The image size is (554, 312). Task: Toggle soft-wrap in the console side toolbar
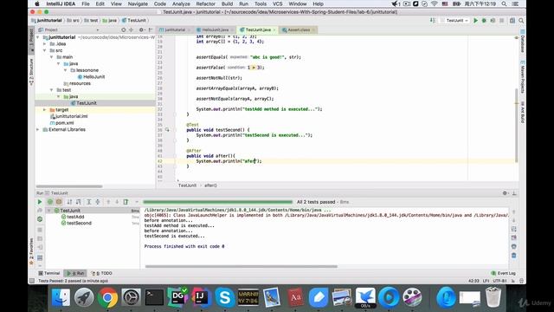point(513,229)
